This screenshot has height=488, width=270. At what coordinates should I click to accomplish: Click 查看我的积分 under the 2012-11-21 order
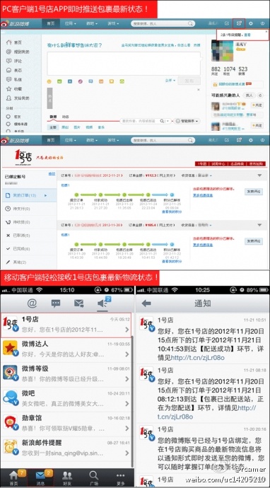pos(172,211)
